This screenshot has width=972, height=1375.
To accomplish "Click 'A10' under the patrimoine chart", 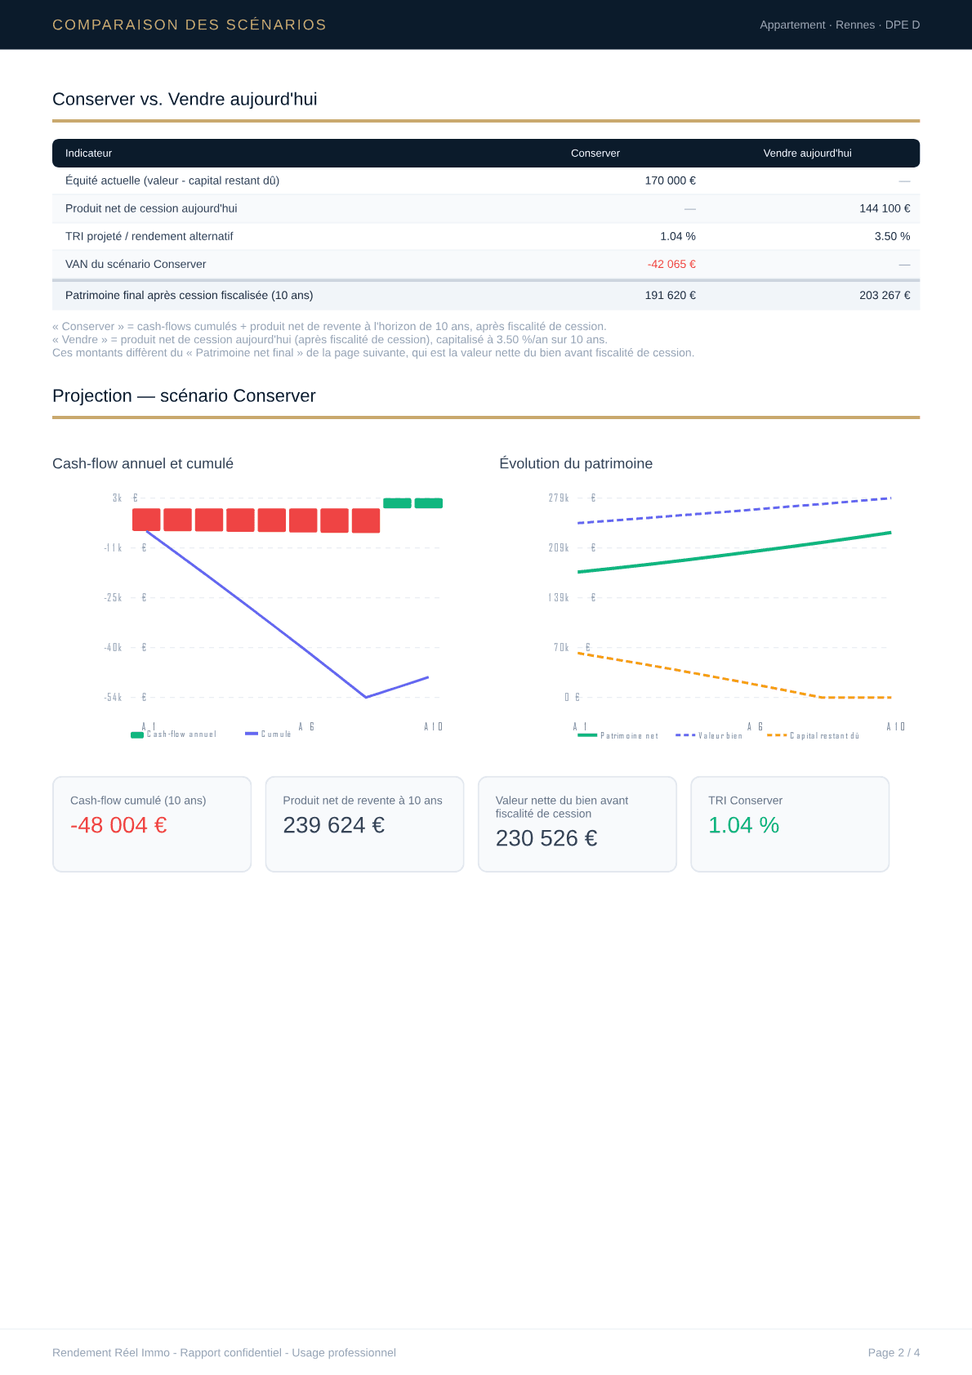I will point(896,726).
